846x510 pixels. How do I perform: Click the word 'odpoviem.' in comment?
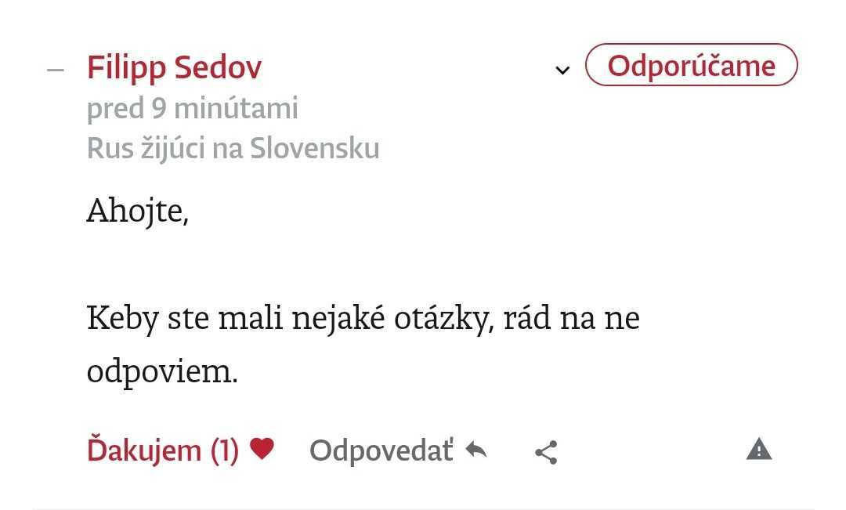point(161,372)
